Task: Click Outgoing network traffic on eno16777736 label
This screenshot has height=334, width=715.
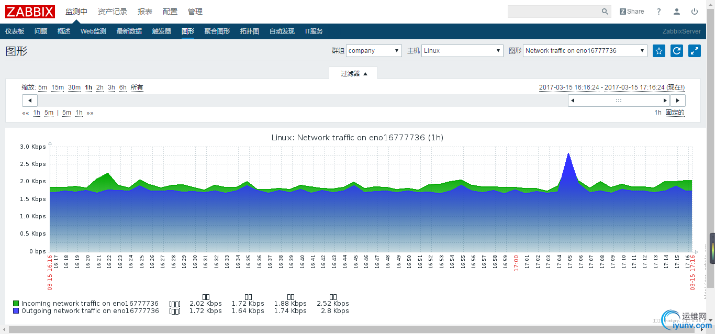Action: point(90,311)
